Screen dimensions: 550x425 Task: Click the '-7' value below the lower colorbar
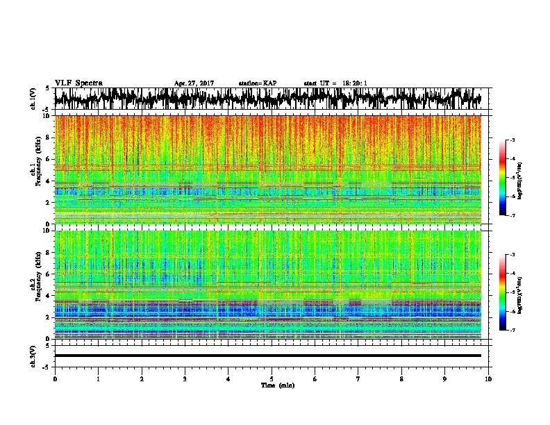click(512, 331)
